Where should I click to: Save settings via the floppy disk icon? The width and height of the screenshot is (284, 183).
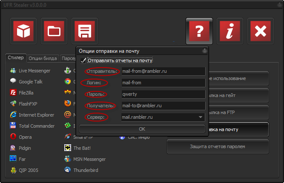click(85, 31)
